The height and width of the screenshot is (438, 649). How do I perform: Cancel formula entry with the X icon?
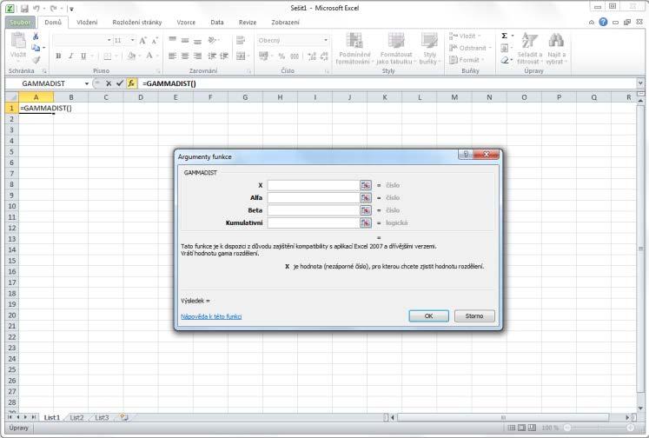coord(109,83)
